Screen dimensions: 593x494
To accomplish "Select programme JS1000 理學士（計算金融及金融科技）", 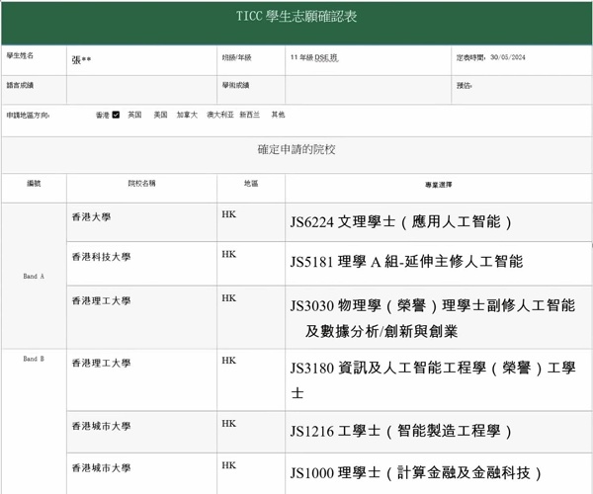I will click(x=416, y=473).
